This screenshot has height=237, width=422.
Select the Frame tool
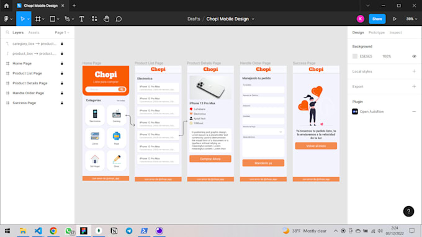click(x=38, y=19)
